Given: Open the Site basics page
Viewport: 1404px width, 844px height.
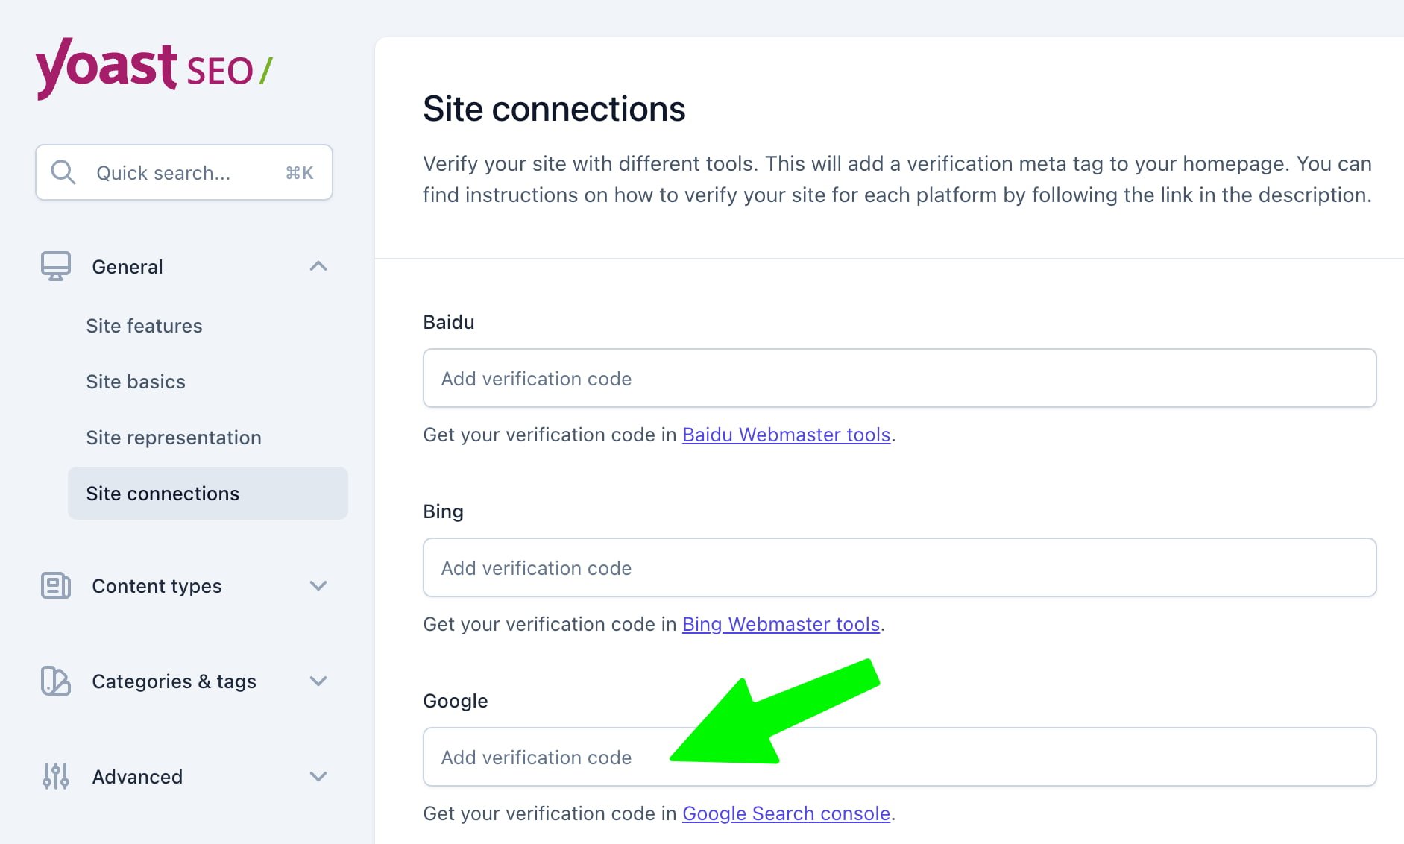Looking at the screenshot, I should pyautogui.click(x=136, y=382).
